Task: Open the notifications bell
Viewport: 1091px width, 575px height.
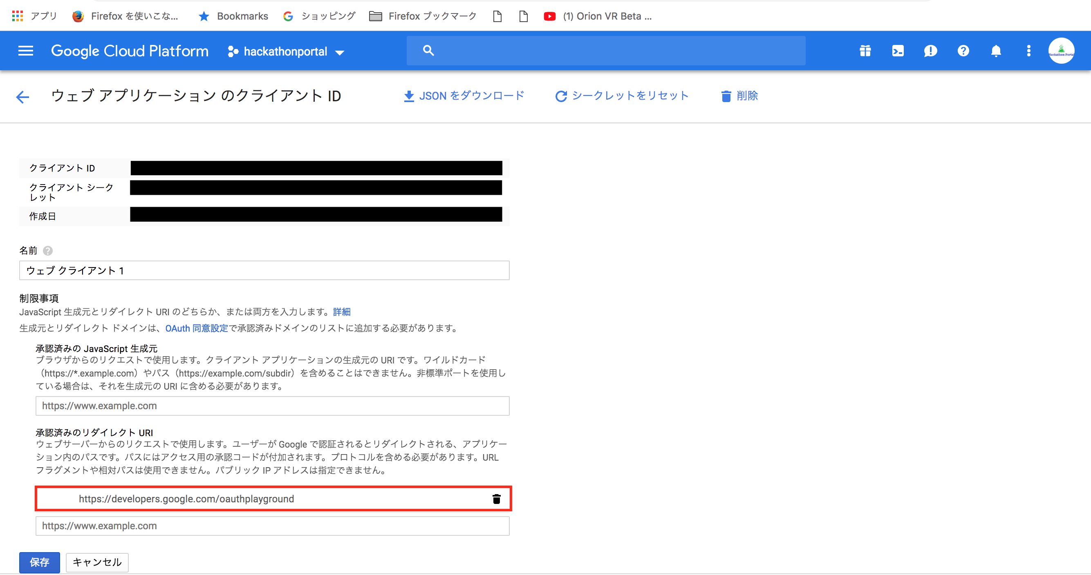Action: tap(996, 51)
